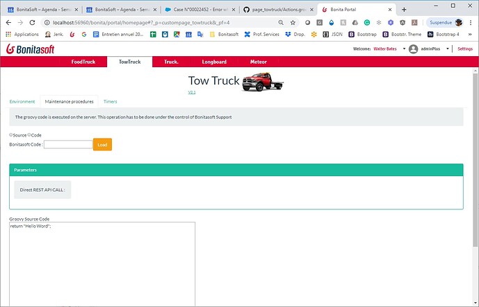Viewport: 479px width, 307px height.
Task: Click into the Groovy Source Code textarea
Action: tap(102, 264)
